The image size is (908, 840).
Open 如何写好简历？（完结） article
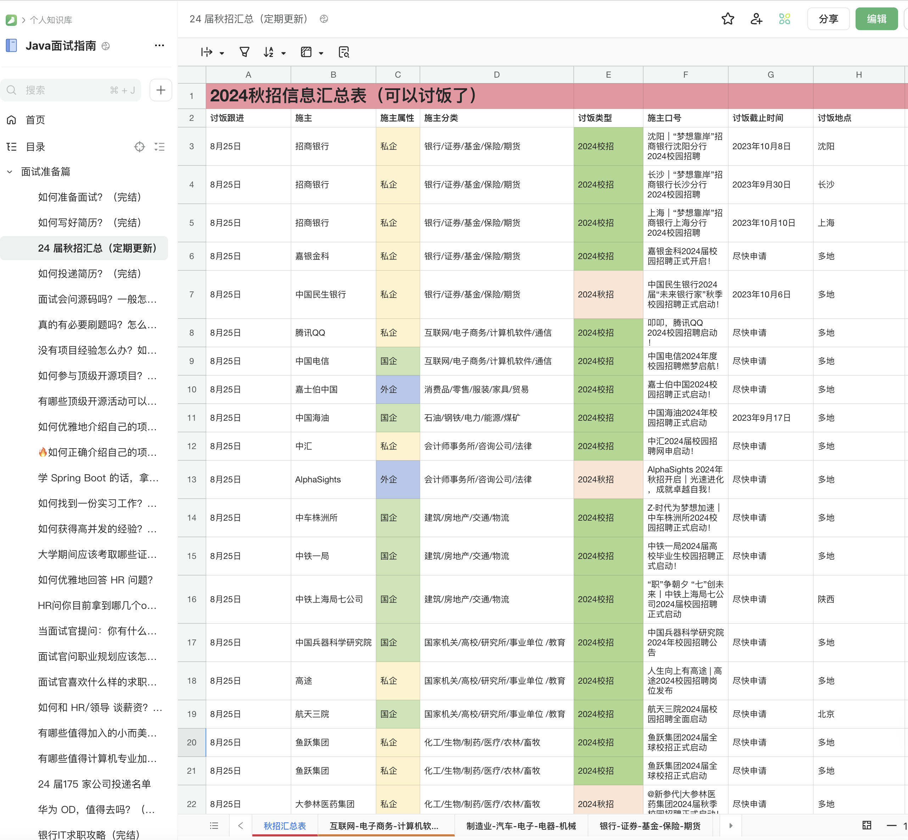(90, 222)
